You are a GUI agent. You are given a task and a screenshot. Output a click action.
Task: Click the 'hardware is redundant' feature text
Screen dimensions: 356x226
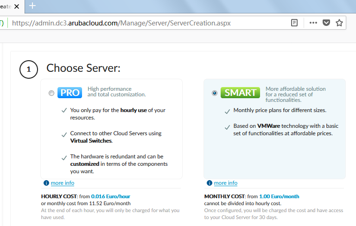coord(119,164)
